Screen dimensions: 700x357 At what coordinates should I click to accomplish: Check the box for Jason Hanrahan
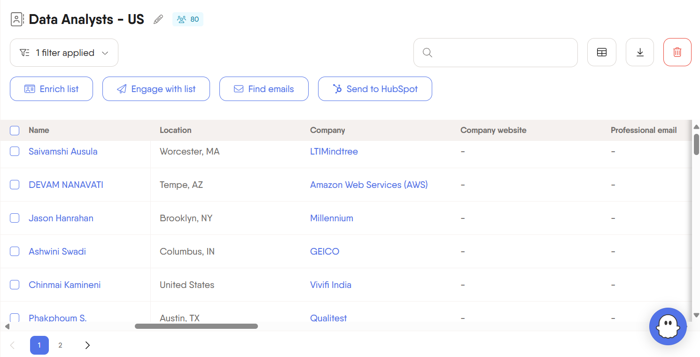[x=15, y=218]
